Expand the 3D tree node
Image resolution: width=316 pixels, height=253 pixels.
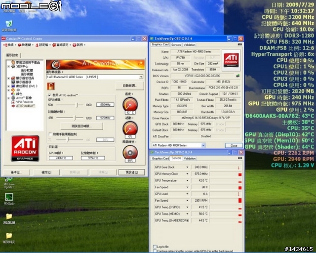[9, 90]
